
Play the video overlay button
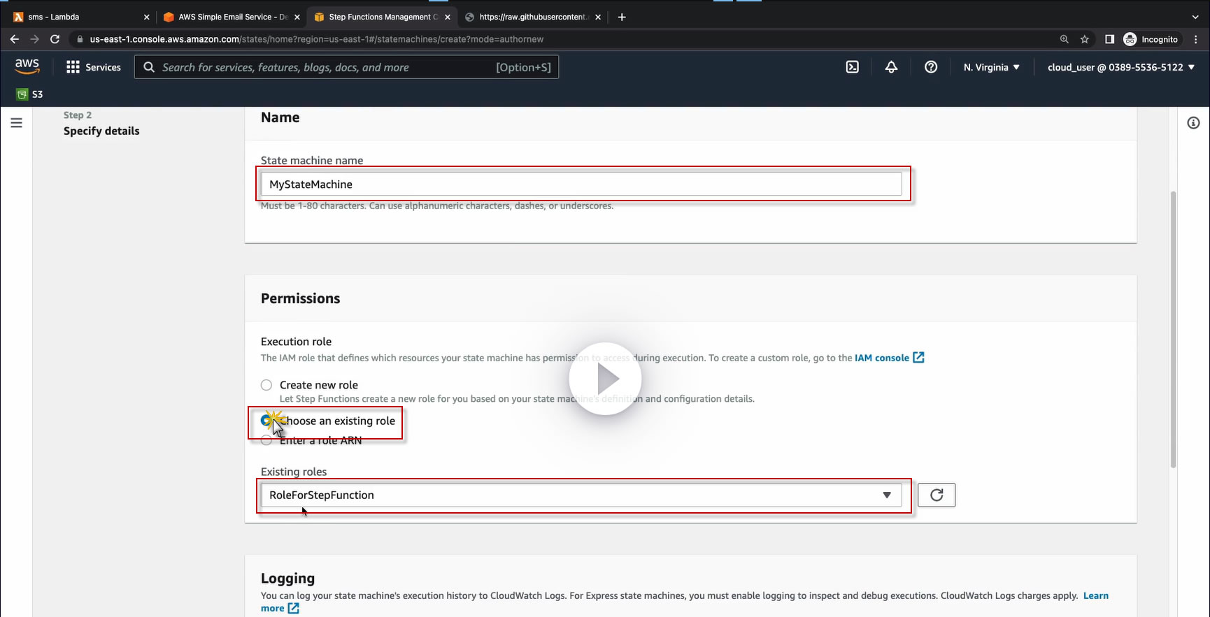[605, 379]
